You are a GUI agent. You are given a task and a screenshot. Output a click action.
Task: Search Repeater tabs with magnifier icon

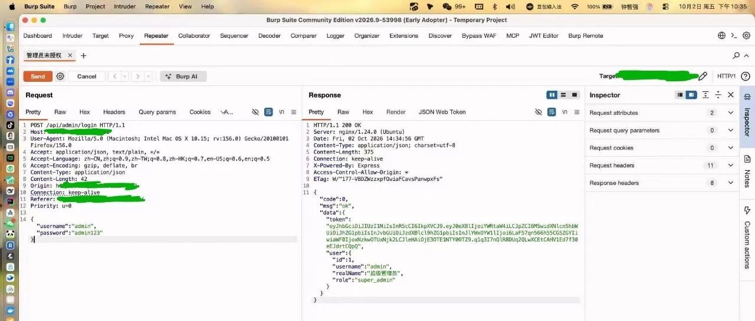[736, 55]
